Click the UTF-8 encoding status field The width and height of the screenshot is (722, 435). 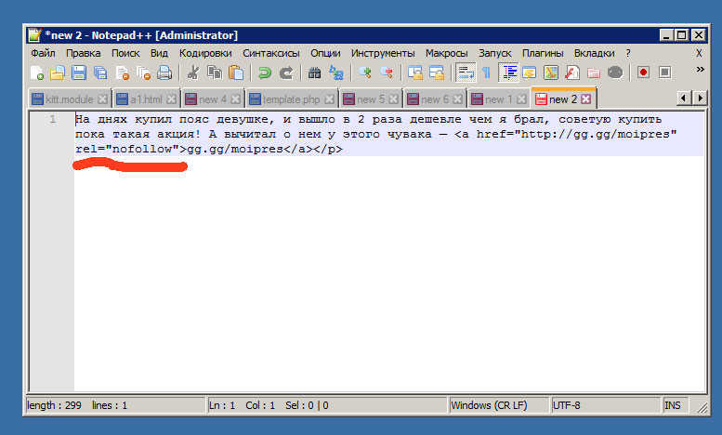click(x=605, y=405)
